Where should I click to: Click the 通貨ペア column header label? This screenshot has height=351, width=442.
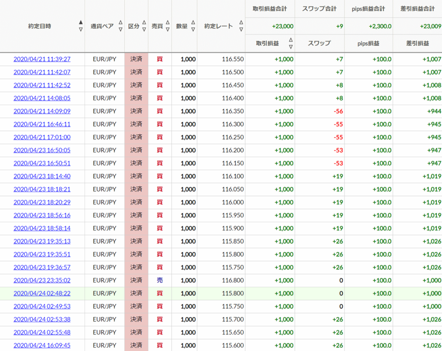(x=102, y=26)
